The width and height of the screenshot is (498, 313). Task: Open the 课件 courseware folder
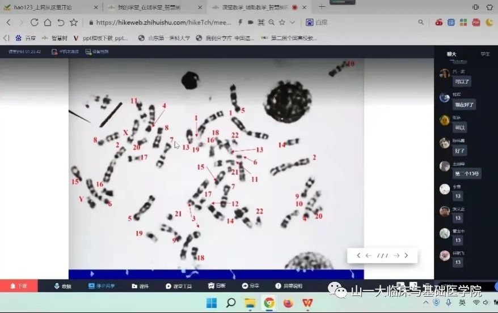pos(140,286)
